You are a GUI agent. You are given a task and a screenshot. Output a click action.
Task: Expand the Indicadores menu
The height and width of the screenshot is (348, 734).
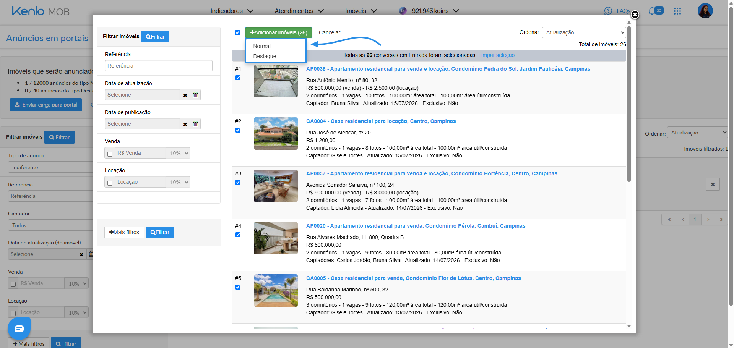pos(232,11)
